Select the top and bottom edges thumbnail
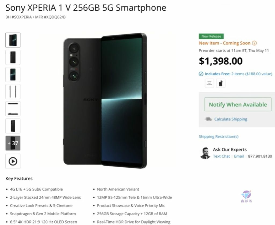The image size is (275, 225). pos(13,109)
